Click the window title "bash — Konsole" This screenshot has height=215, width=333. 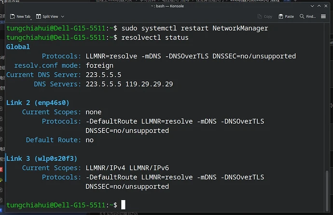point(166,5)
